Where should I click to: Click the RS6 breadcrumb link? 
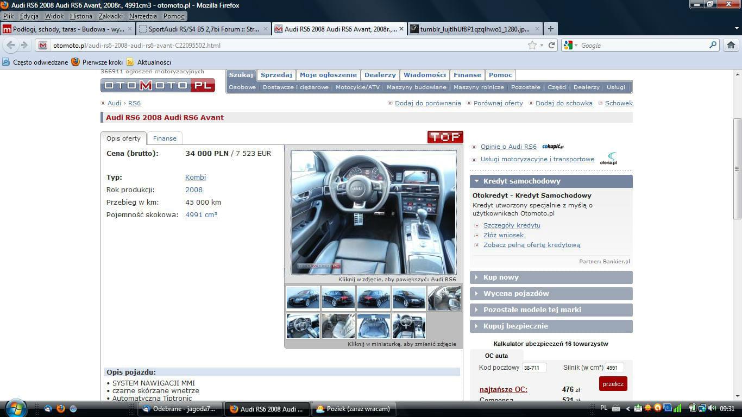pyautogui.click(x=134, y=103)
